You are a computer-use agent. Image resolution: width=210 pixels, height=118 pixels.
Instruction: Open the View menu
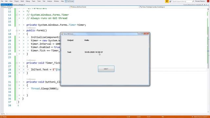point(11,1)
